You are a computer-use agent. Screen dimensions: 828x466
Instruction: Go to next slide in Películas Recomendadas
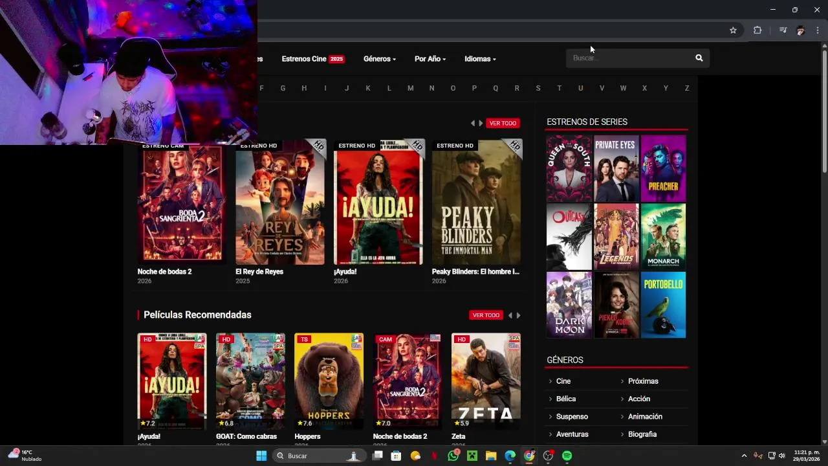518,315
